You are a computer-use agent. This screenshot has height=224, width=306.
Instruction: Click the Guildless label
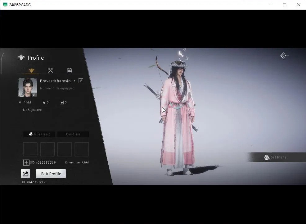coord(73,134)
